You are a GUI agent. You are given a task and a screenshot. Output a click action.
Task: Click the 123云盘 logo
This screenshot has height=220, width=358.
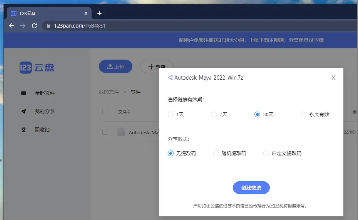(37, 67)
